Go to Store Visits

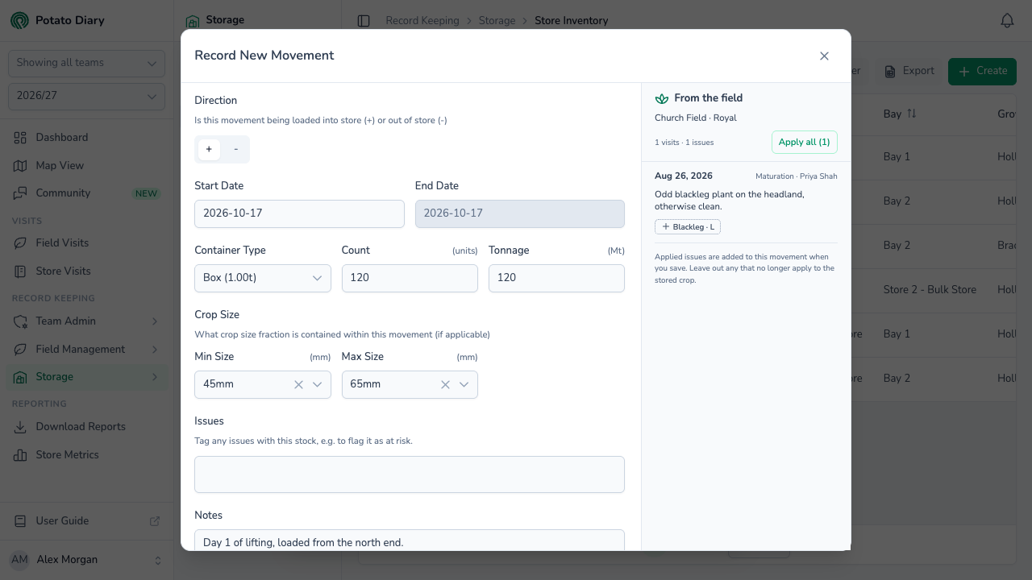(86, 271)
